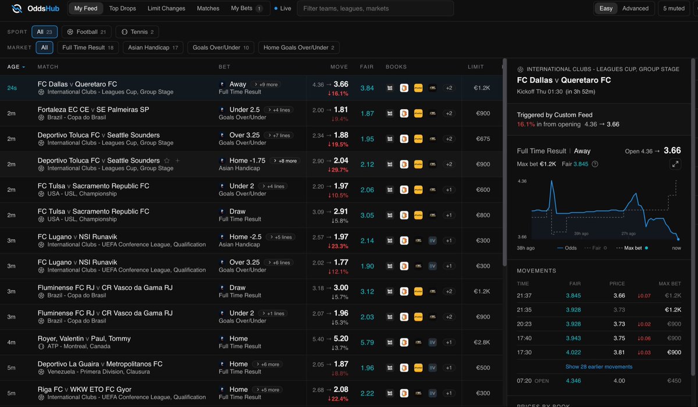Star the Deportivo Toluca Asian Handicap row
The width and height of the screenshot is (698, 407).
[x=167, y=161]
